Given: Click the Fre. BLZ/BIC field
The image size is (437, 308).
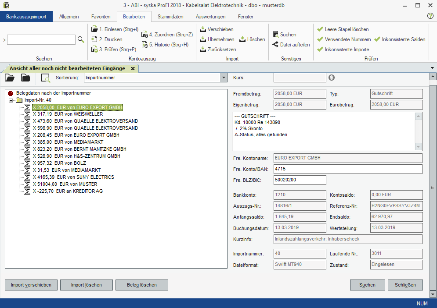Looking at the screenshot, I should 300,180.
